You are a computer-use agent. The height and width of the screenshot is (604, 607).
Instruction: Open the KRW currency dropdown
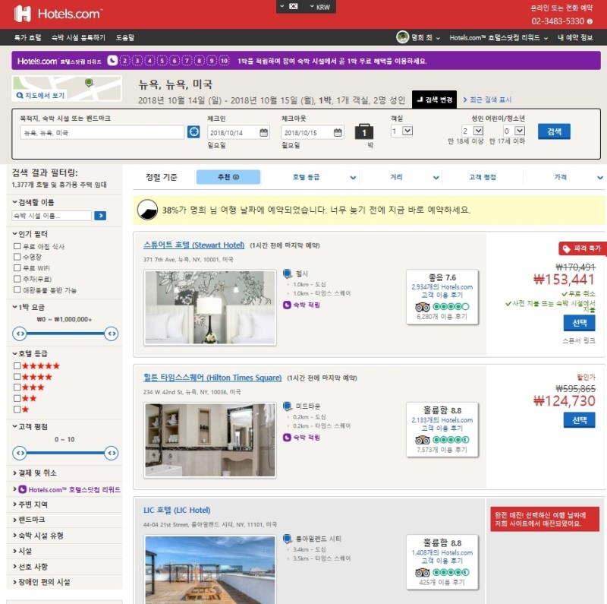pos(319,7)
